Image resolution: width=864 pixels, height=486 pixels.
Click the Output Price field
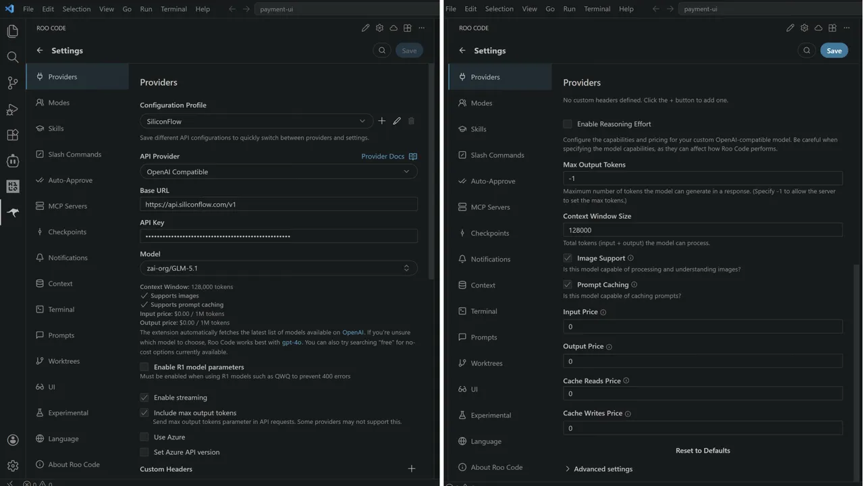tap(703, 361)
